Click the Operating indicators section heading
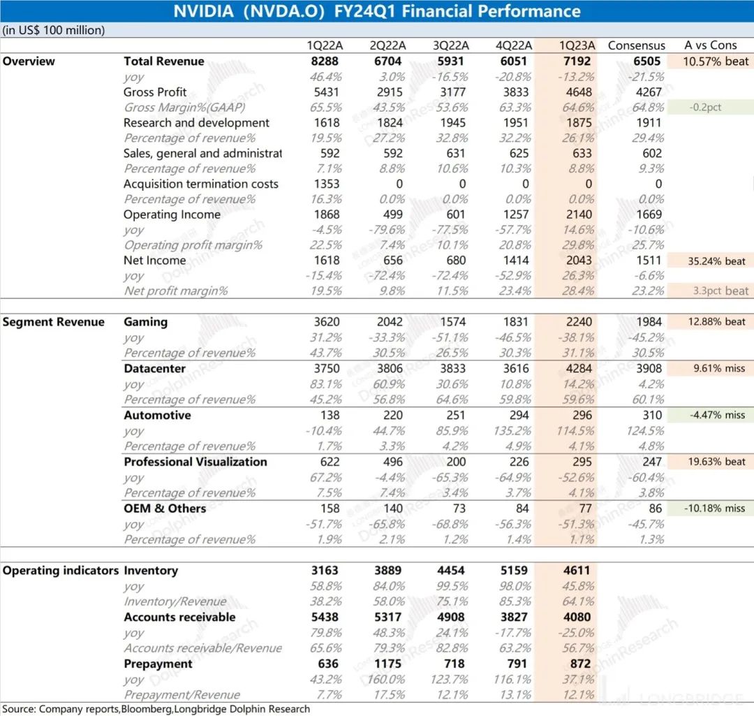754x716 pixels. click(61, 571)
